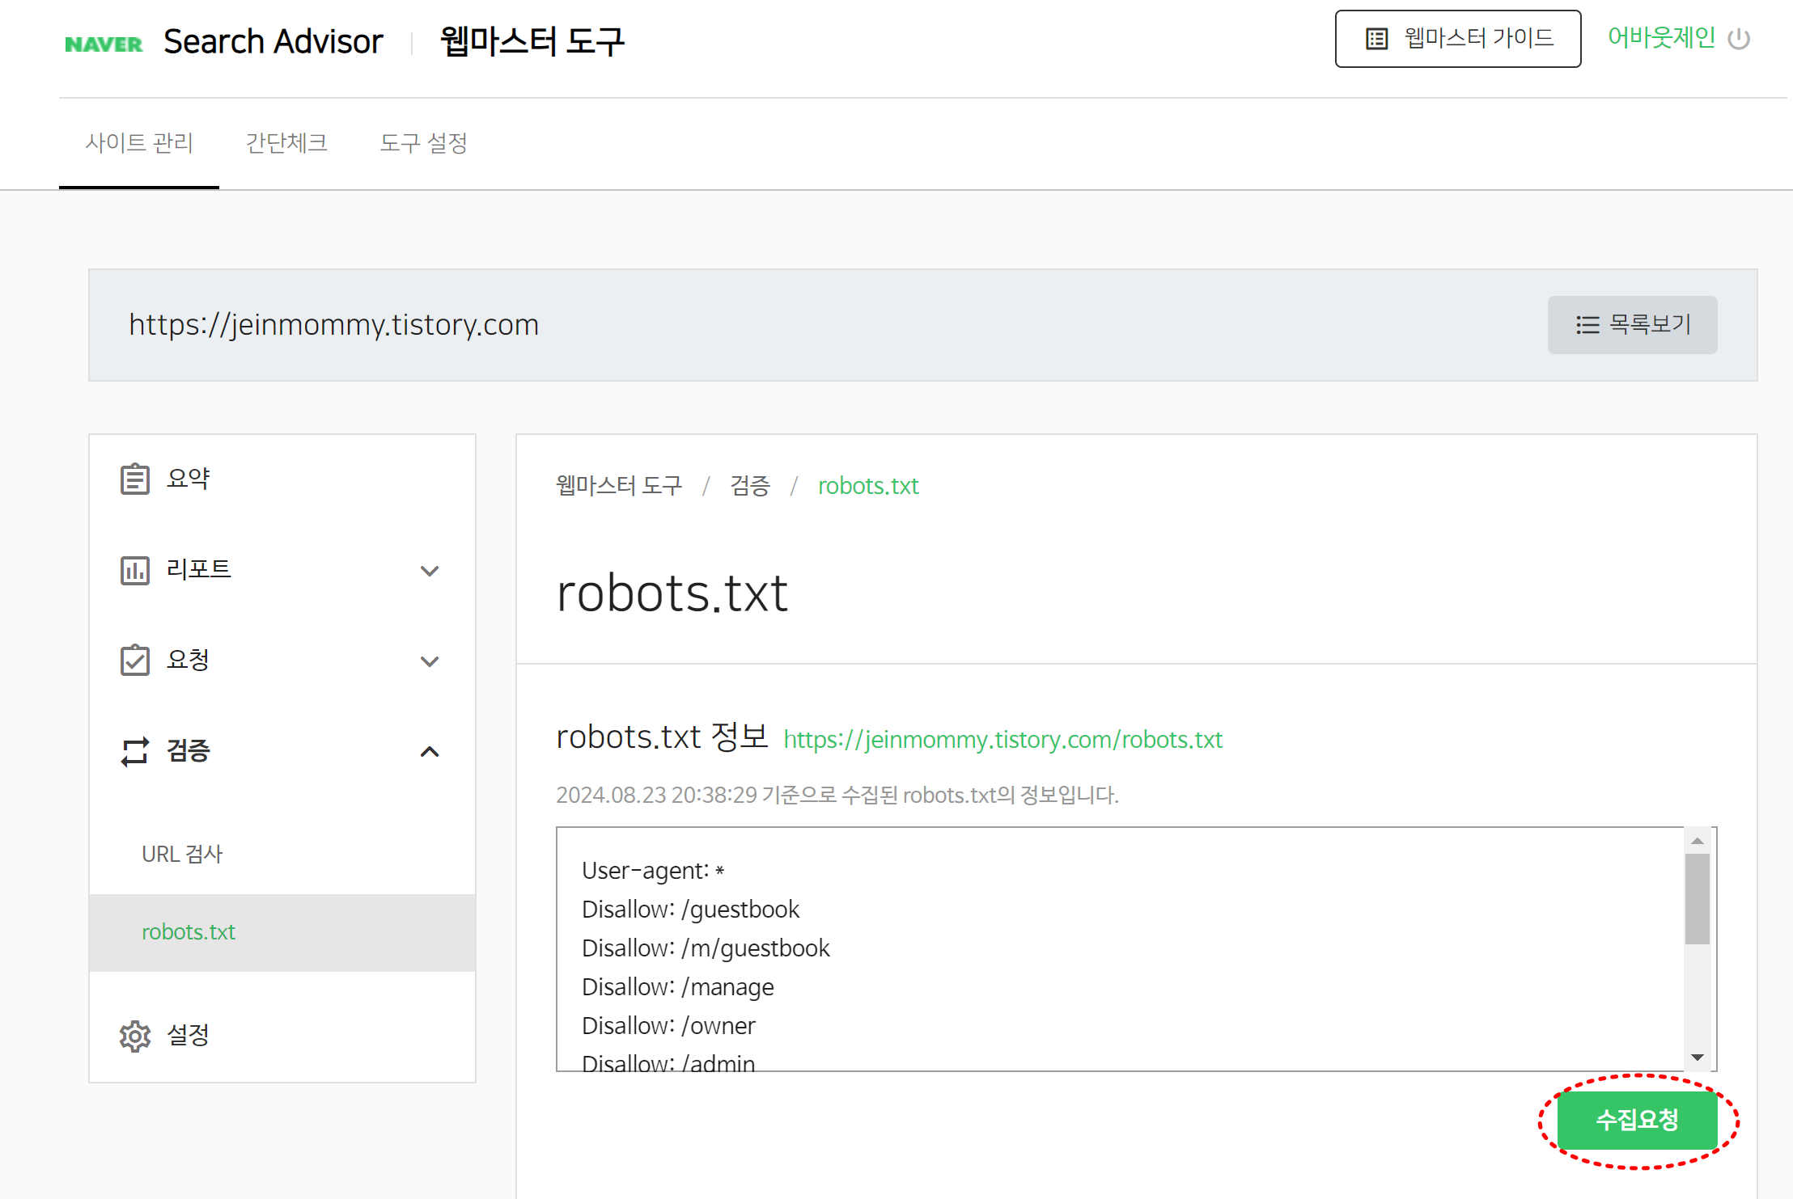This screenshot has height=1199, width=1793.
Task: Switch to the 간단체크 tab
Action: point(286,143)
